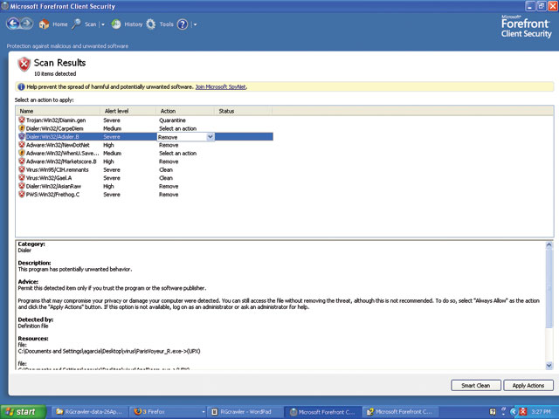The height and width of the screenshot is (419, 559).
Task: Select the Dialer:Win32/Adialer.B row
Action: pos(146,137)
